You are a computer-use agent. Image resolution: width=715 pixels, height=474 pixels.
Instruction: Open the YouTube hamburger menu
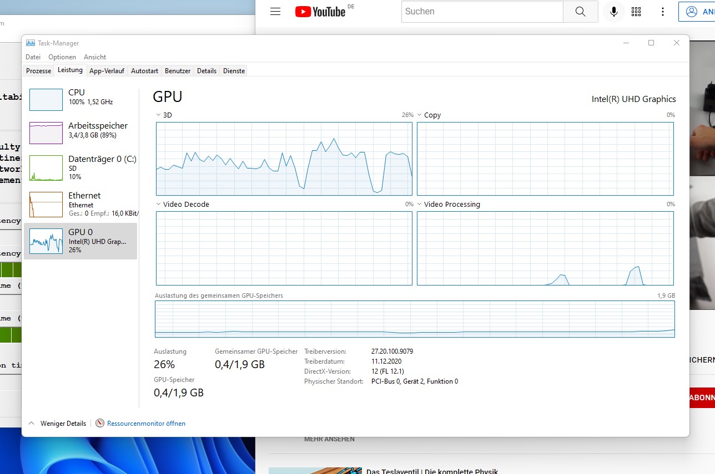(x=275, y=12)
